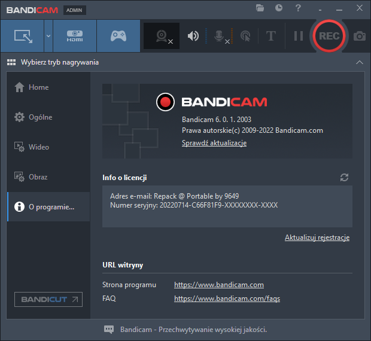Refresh the license info icon

click(344, 177)
